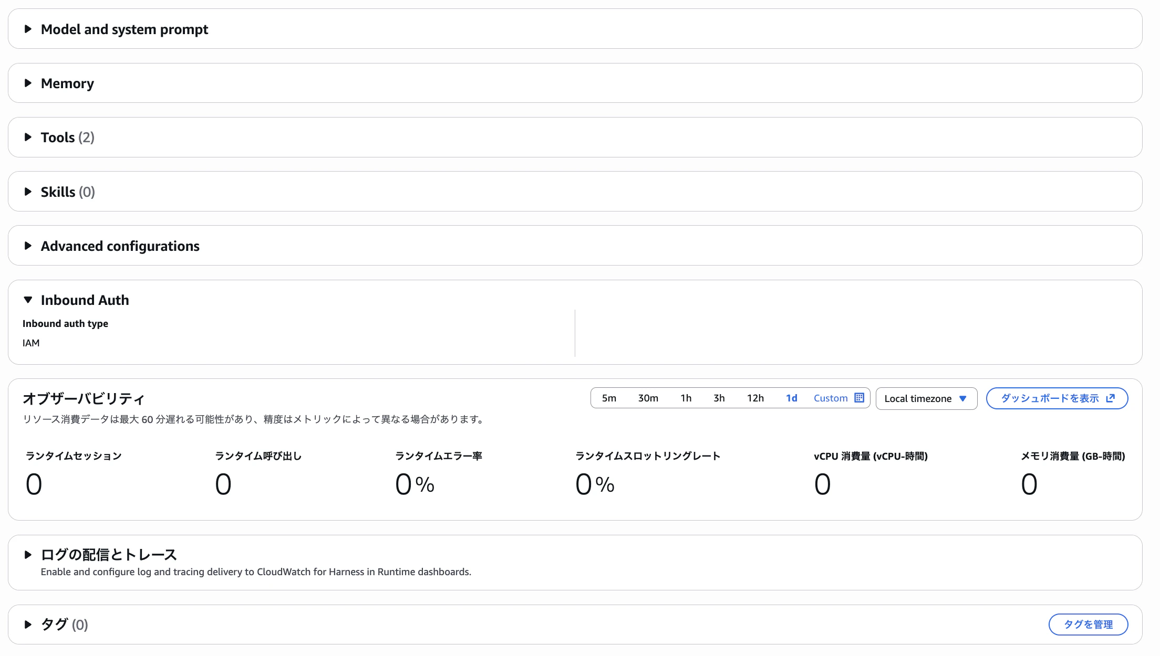Open the Local timezone dropdown

tap(926, 399)
